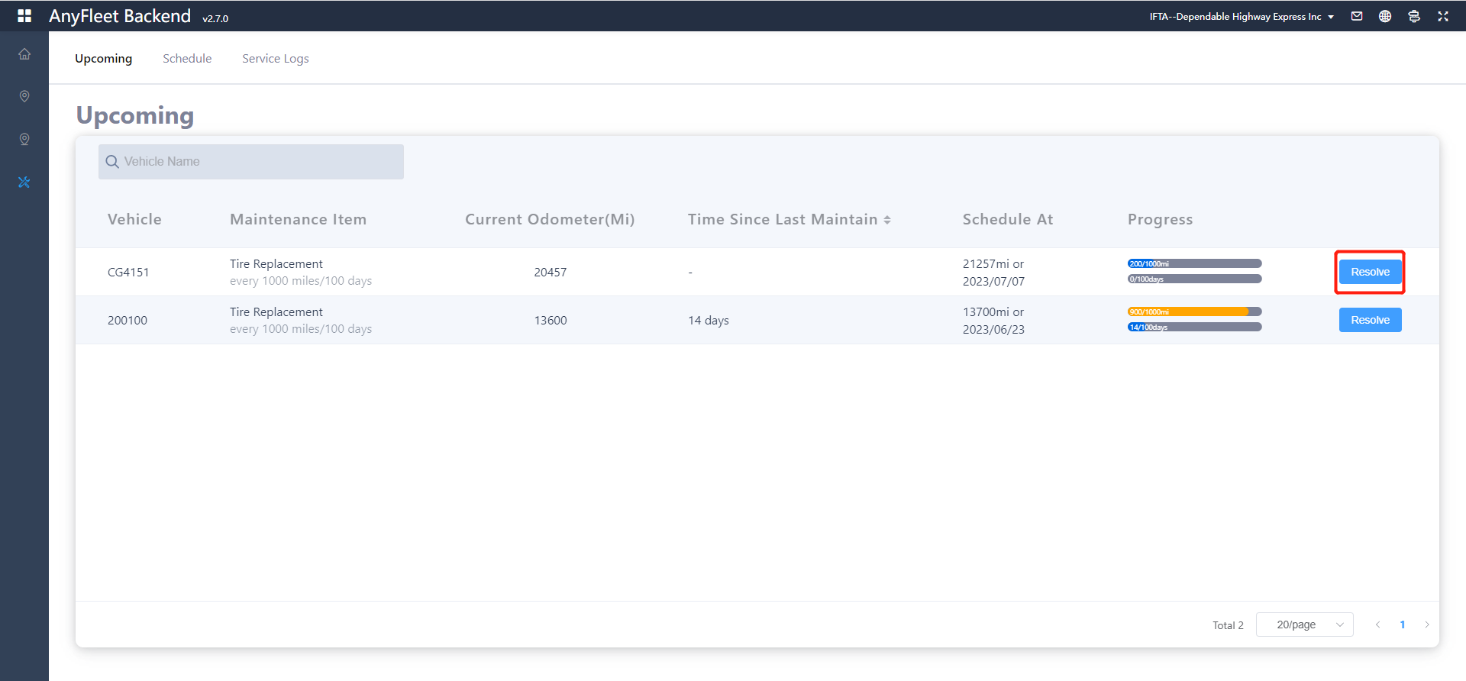Select the Upcoming tab
The width and height of the screenshot is (1466, 681).
tap(103, 59)
